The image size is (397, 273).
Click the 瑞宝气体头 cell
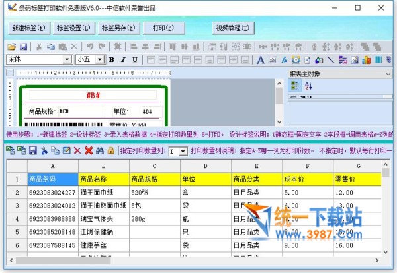click(x=104, y=218)
